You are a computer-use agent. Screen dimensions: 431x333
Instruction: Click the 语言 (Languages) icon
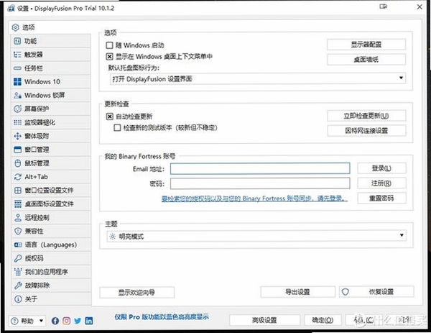tap(17, 245)
